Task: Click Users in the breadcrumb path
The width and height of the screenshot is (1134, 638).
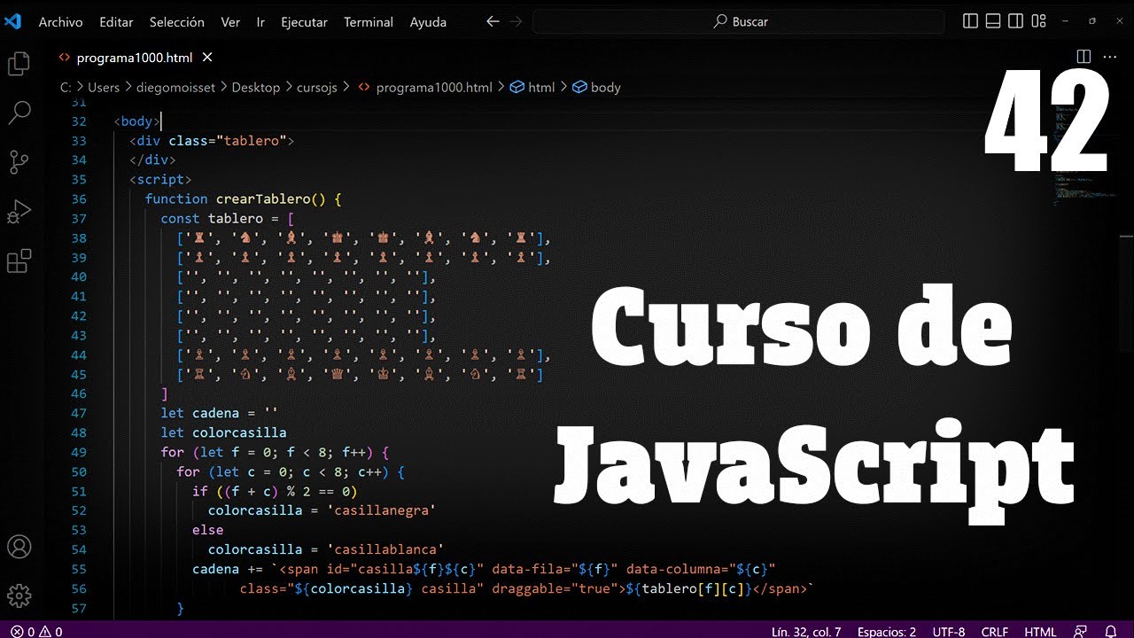Action: tap(104, 87)
